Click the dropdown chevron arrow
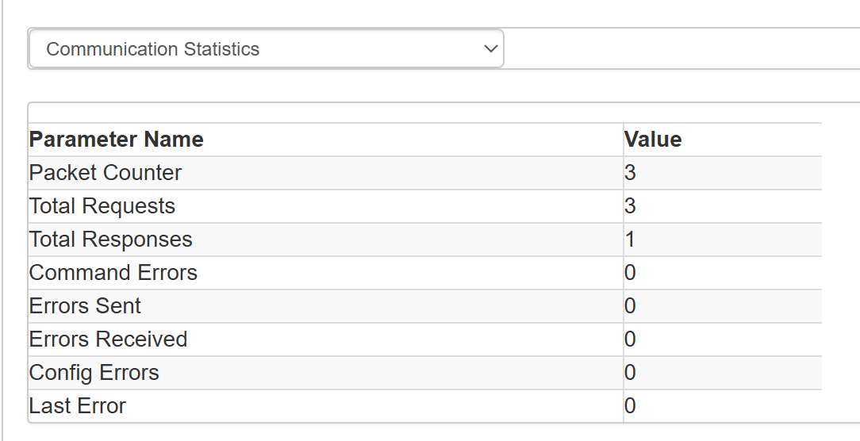Viewport: 860px width, 441px height. (x=490, y=49)
